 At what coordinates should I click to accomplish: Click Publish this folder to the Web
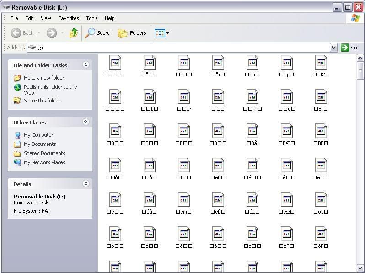point(50,90)
